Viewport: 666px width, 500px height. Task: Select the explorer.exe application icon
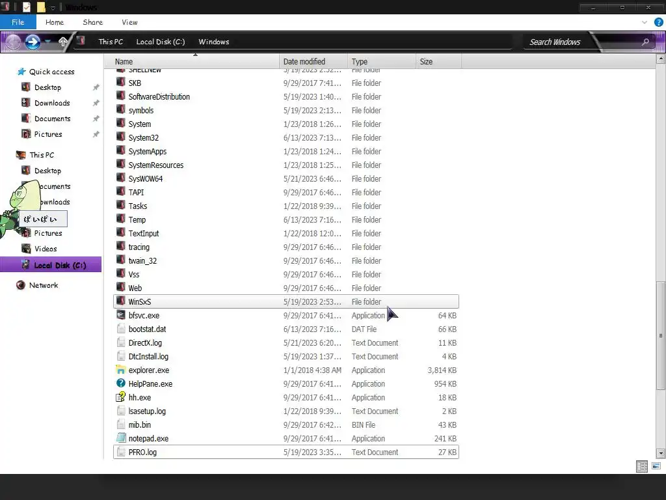tap(120, 370)
